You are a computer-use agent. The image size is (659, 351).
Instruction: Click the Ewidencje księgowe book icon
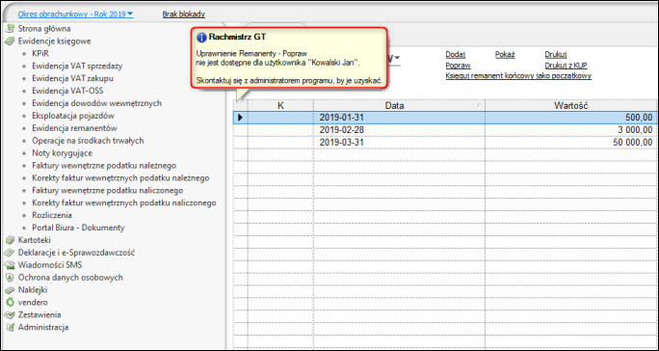10,41
